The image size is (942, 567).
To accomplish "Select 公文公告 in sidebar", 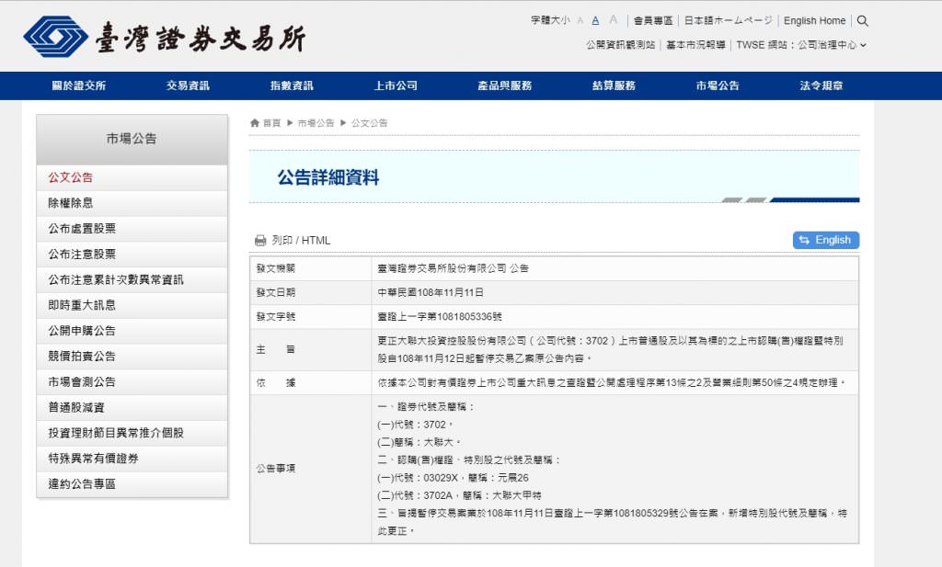I will click(132, 177).
